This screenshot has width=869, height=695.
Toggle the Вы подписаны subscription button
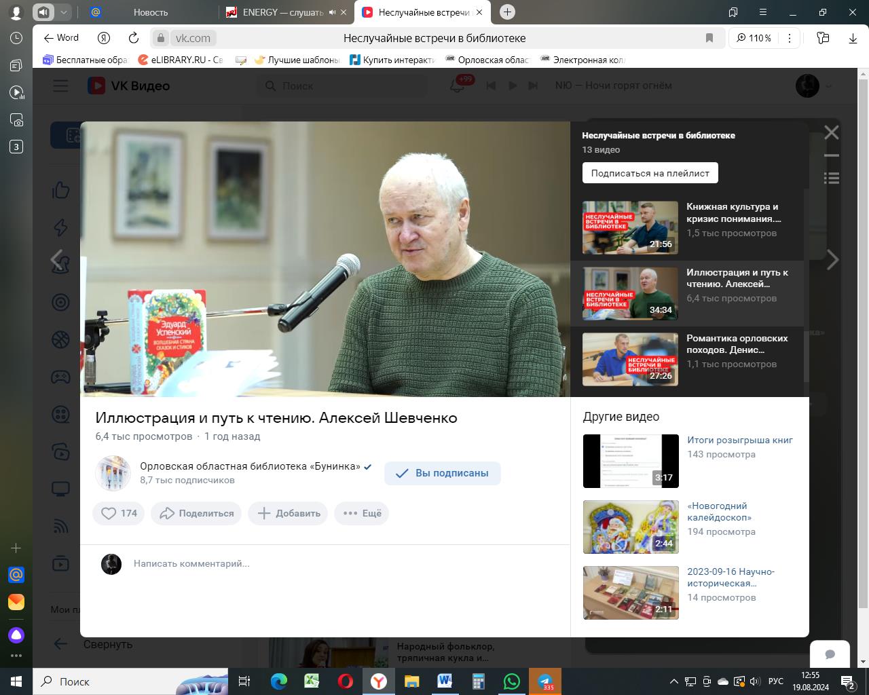442,473
